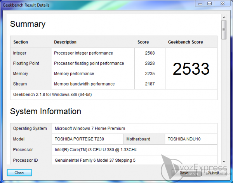Click the System Information heading
Screen dimensions: 233x183
coord(45,111)
